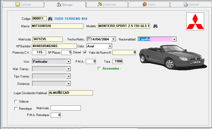This screenshot has height=129, width=212.
Task: Click the Valor de Nuevo € field
Action: click(x=124, y=52)
